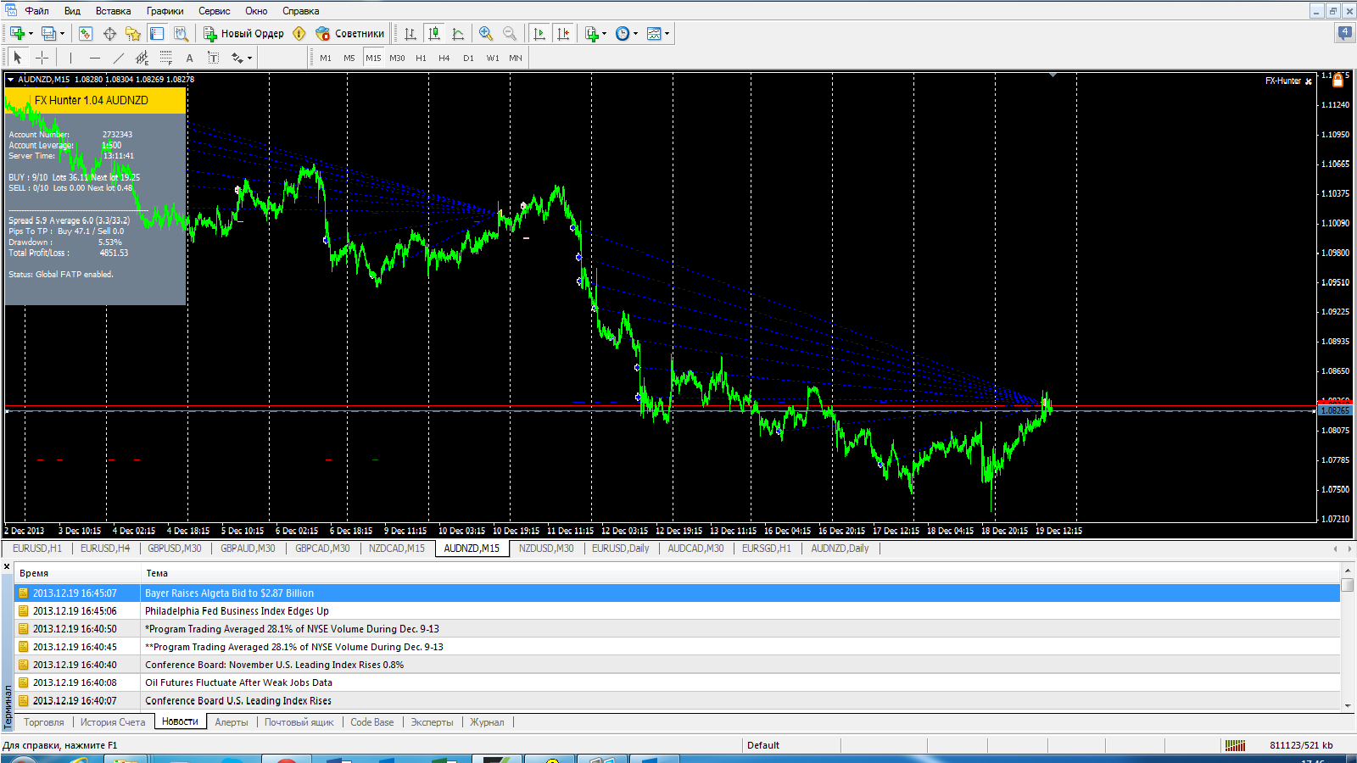This screenshot has width=1357, height=763.
Task: Set timeframe to MN
Action: (516, 58)
